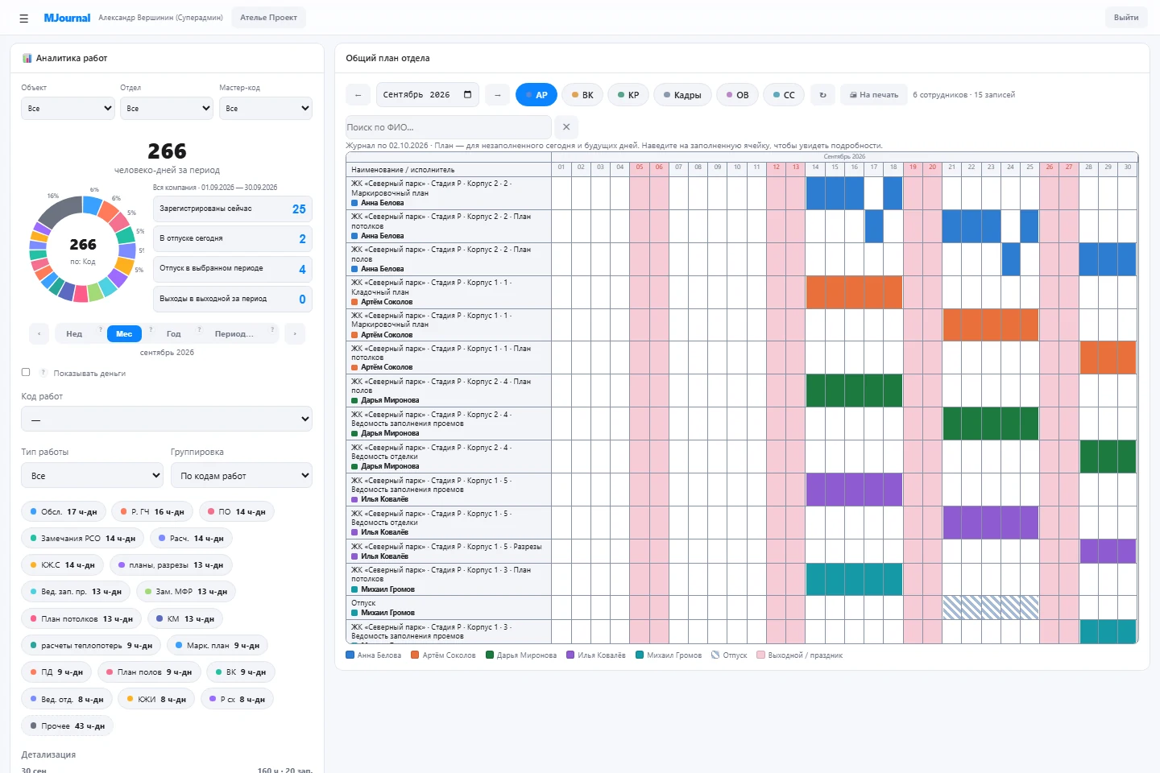Click Анна Белова legend color swatch
This screenshot has width=1160, height=773.
pyautogui.click(x=350, y=655)
